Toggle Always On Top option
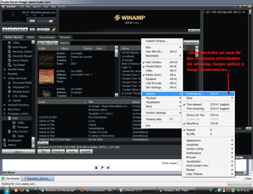The width and height of the screenshot is (253, 194). coord(208,115)
